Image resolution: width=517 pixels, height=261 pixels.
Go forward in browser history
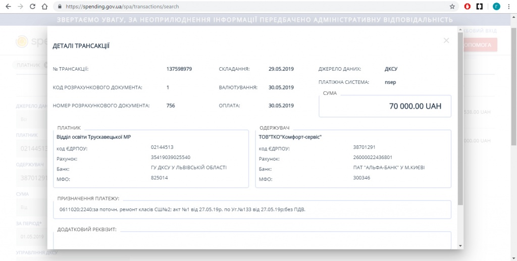pyautogui.click(x=20, y=7)
